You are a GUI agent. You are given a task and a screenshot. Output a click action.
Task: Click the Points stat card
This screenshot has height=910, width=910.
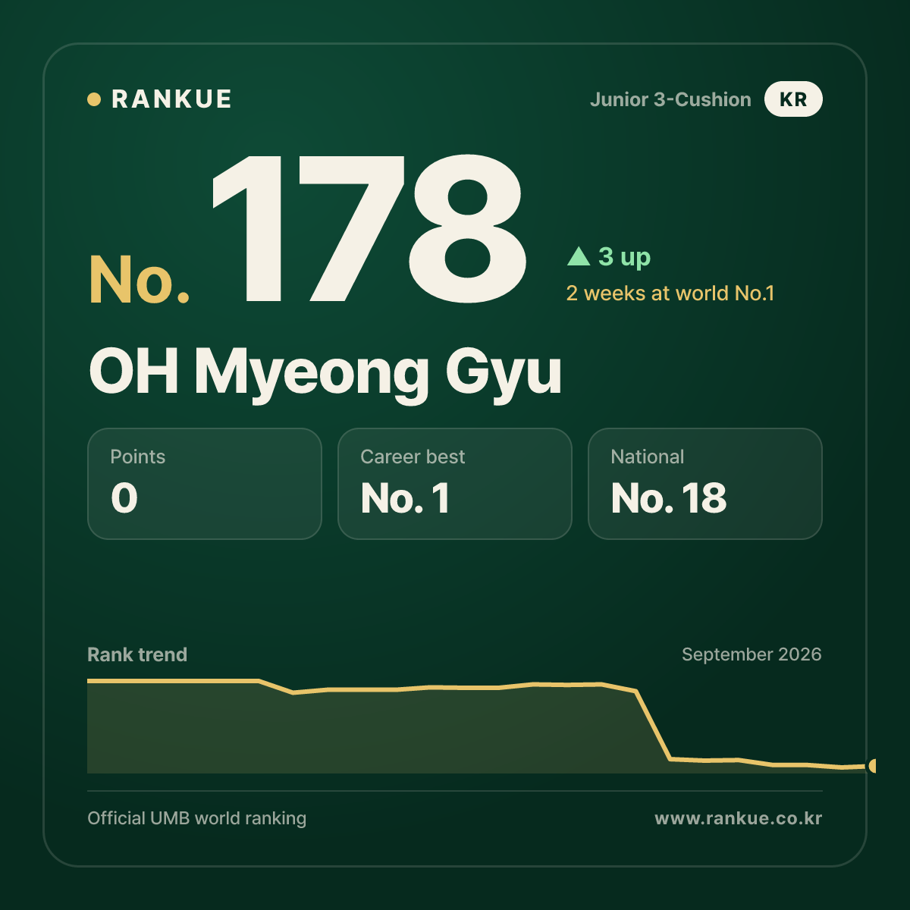205,484
